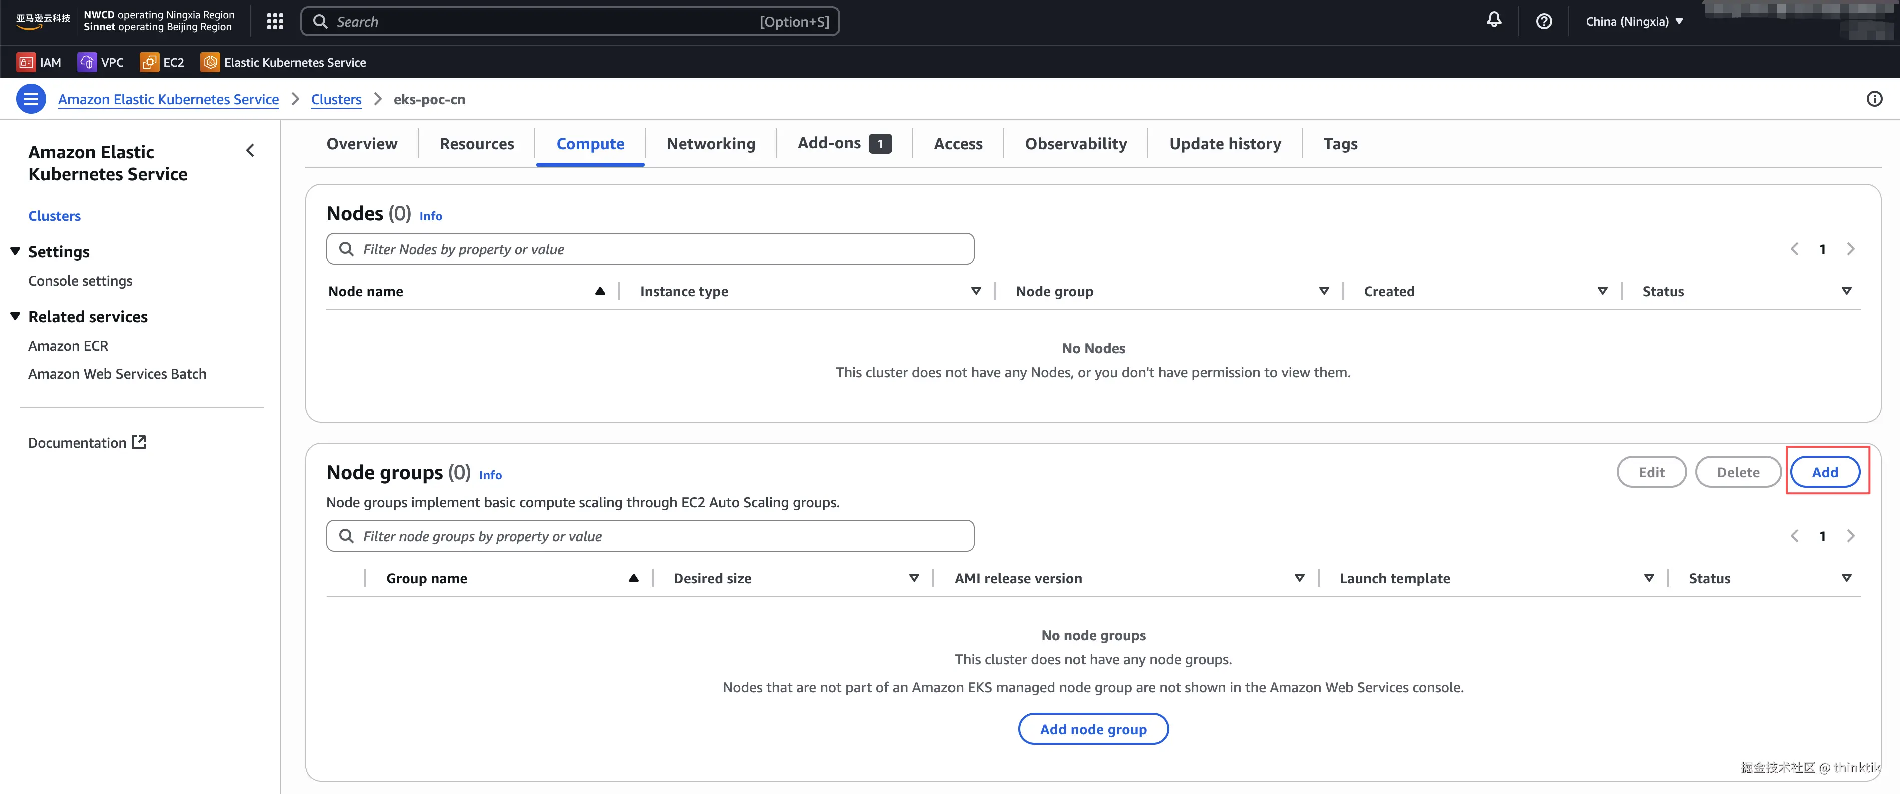Click the IAM service shortcut icon

coord(26,62)
